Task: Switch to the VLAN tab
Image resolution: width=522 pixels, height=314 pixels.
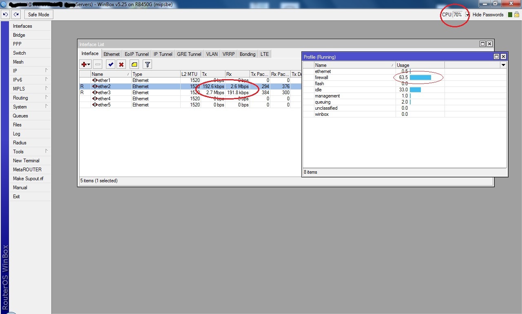Action: pos(212,53)
